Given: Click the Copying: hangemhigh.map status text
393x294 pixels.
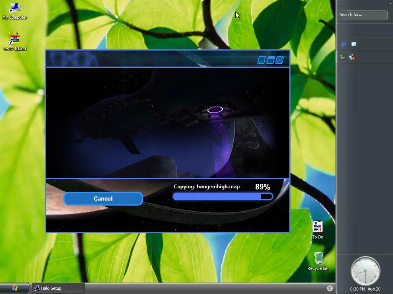Looking at the screenshot, I should point(207,187).
